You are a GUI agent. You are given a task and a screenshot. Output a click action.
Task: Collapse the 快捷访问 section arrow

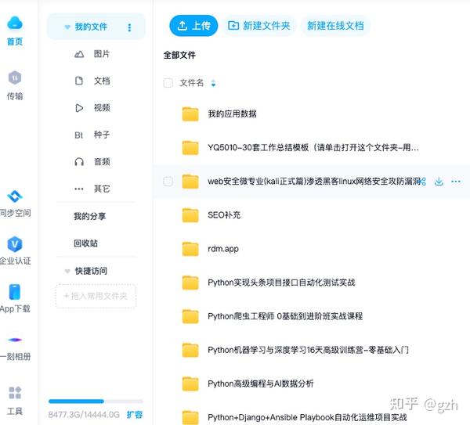point(67,271)
